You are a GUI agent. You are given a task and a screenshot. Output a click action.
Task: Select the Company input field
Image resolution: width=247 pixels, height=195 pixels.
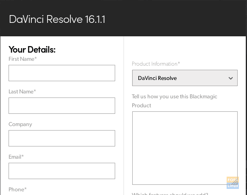(x=61, y=138)
